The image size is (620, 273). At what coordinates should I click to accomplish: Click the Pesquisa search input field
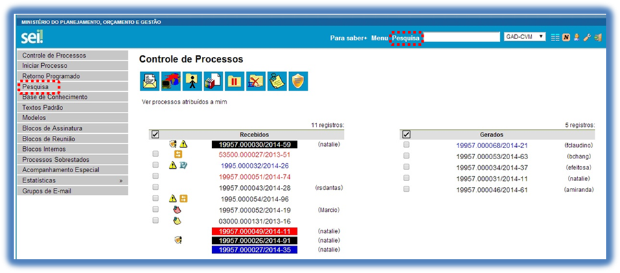tap(462, 37)
